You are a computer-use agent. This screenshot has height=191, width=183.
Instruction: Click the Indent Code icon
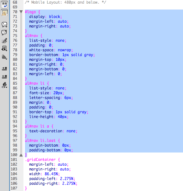click(4, 69)
